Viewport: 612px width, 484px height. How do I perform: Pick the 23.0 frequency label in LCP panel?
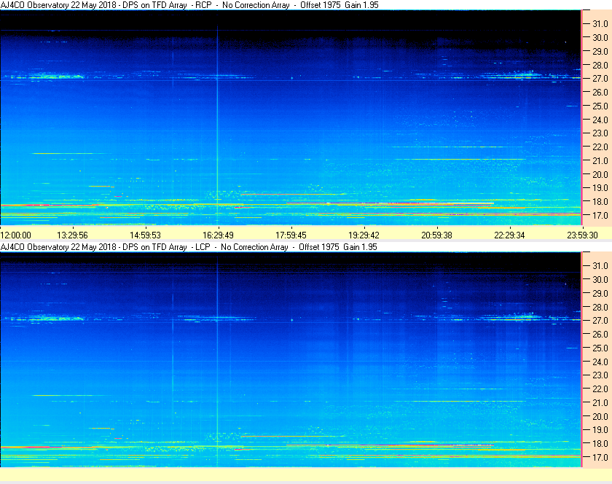coord(600,375)
